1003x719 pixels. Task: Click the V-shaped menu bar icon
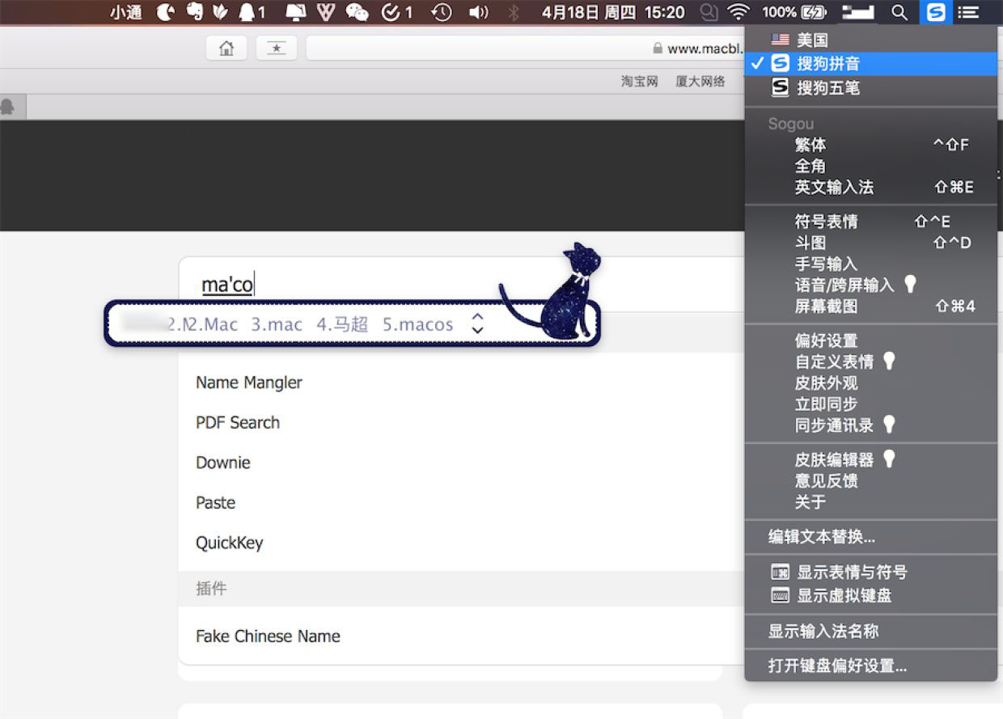[325, 12]
